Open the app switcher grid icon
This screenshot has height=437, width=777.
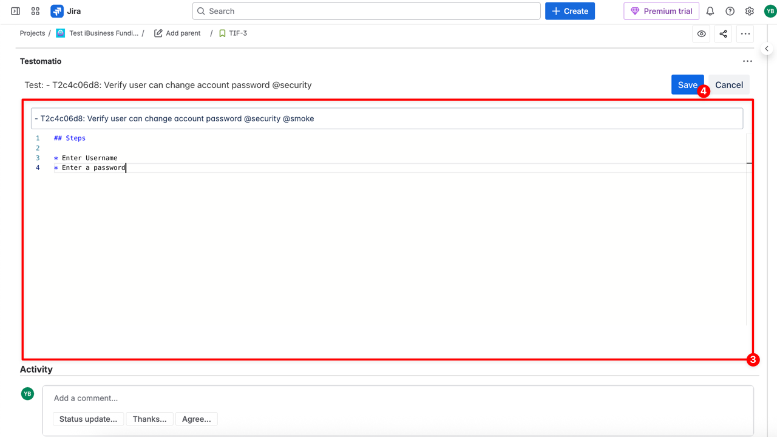tap(35, 11)
